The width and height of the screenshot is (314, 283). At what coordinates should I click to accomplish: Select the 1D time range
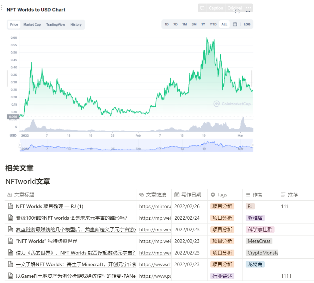pyautogui.click(x=167, y=24)
